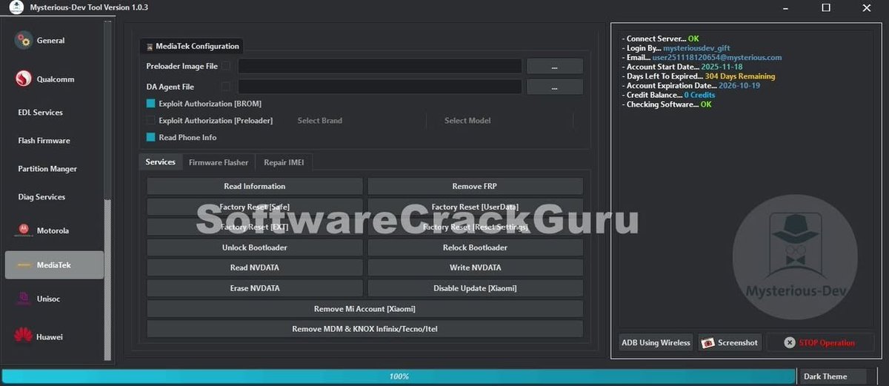This screenshot has height=386, width=889.
Task: Click the 0 Credits balance text
Action: pyautogui.click(x=699, y=95)
